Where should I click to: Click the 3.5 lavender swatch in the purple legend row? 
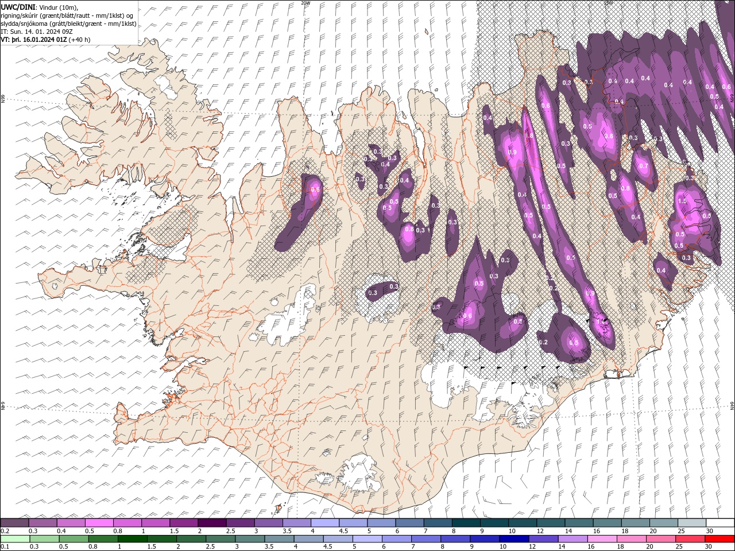click(296, 523)
